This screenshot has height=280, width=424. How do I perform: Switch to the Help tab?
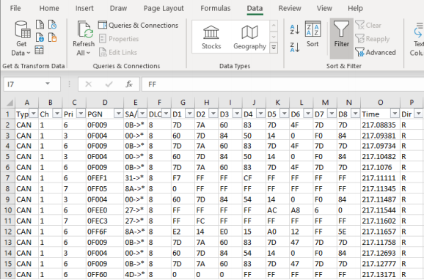[355, 8]
